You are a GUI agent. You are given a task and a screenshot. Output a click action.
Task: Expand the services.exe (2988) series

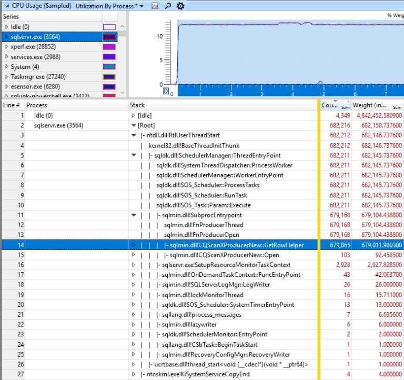point(7,57)
